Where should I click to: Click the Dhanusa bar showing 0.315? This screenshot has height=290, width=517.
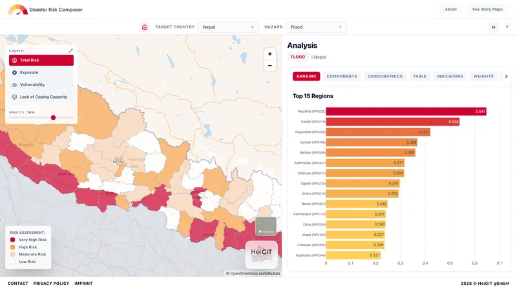pos(365,173)
